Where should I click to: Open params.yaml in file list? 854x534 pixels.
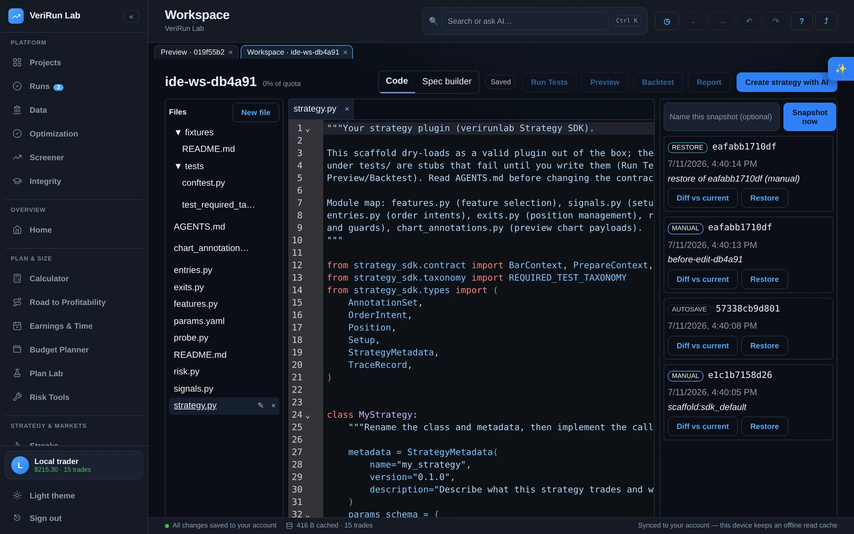coord(199,321)
